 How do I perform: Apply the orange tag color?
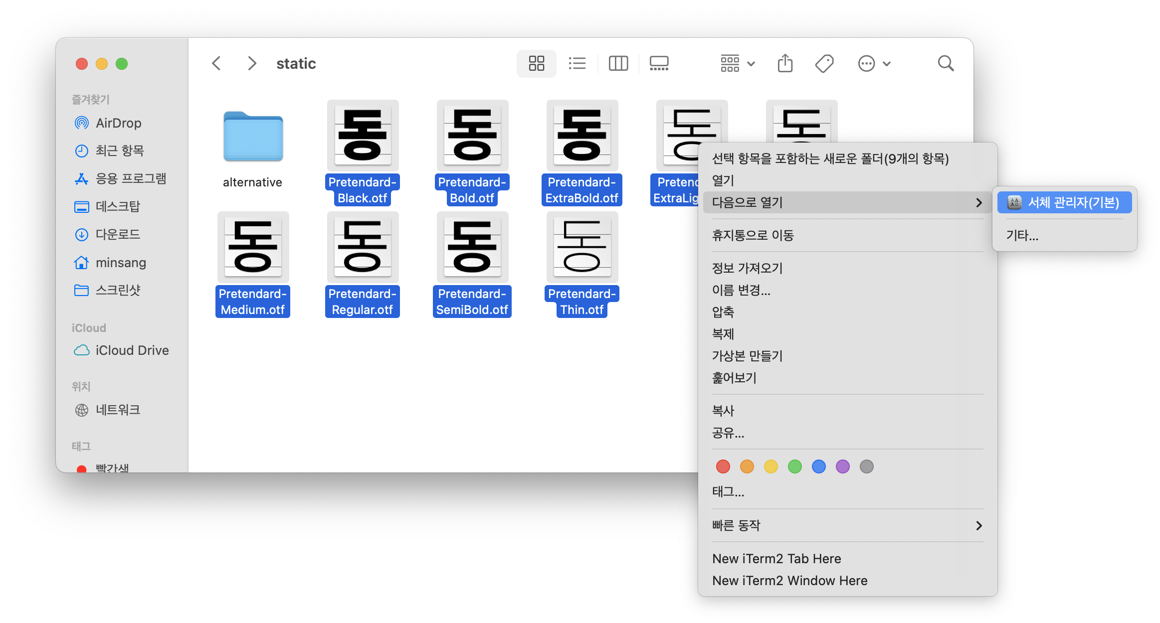click(x=747, y=467)
